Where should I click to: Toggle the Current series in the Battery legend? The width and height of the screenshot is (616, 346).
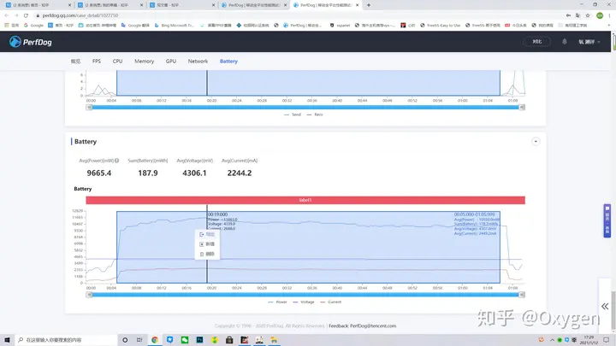[x=331, y=302]
